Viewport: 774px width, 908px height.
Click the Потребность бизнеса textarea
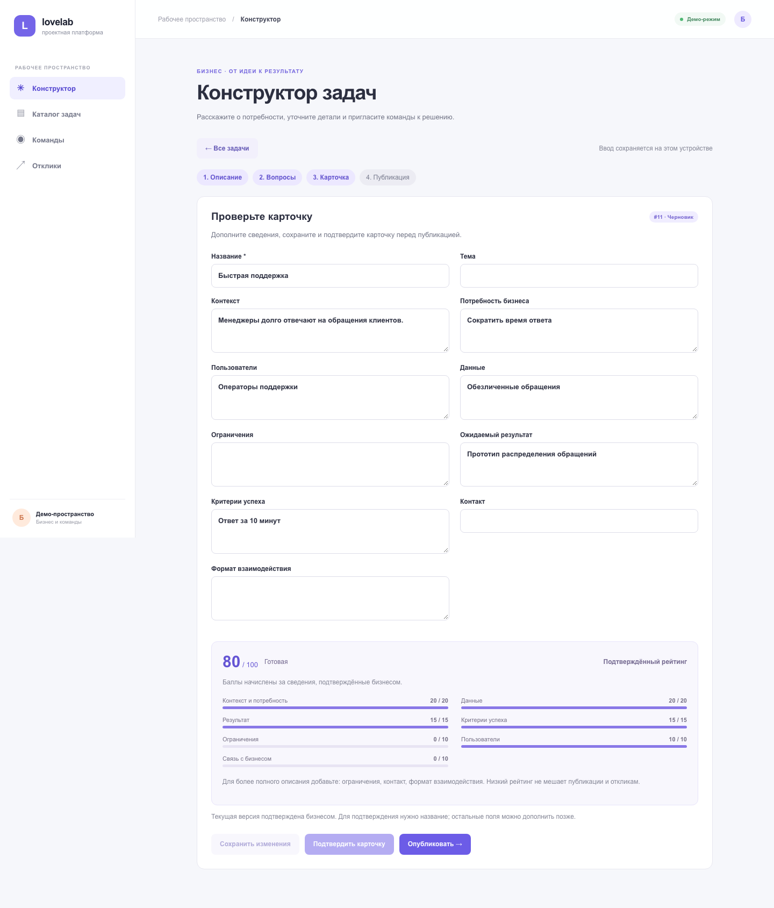(x=579, y=331)
